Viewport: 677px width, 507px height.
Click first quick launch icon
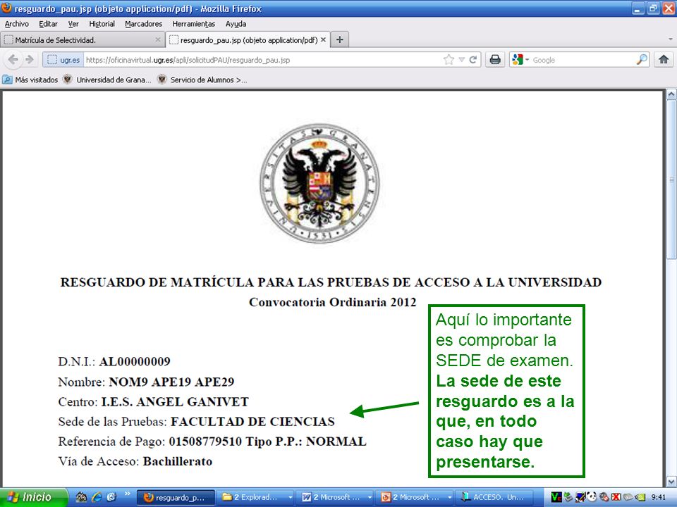click(x=81, y=497)
